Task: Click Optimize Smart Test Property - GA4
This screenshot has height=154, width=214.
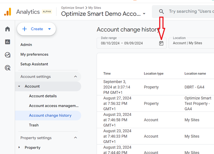Action: coord(198,103)
